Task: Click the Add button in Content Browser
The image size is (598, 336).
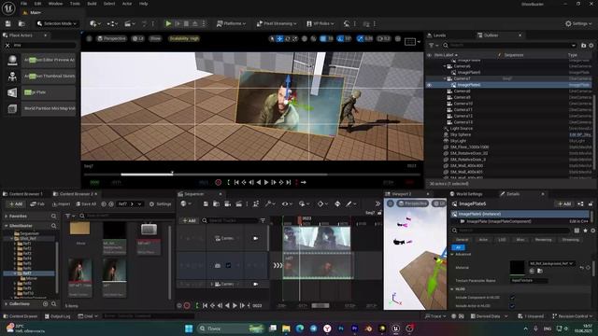Action: [16, 204]
